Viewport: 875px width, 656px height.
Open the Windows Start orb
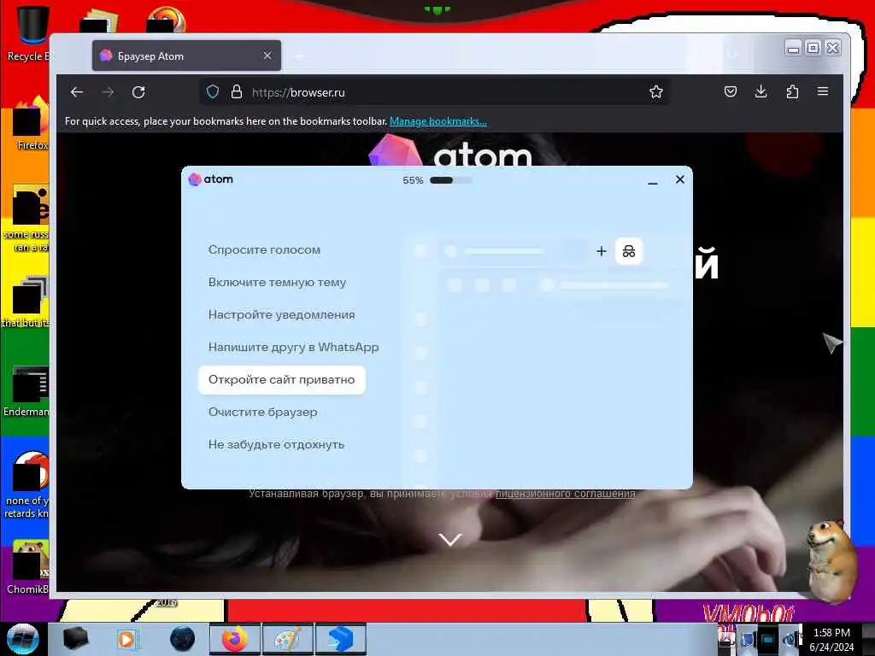coord(22,639)
